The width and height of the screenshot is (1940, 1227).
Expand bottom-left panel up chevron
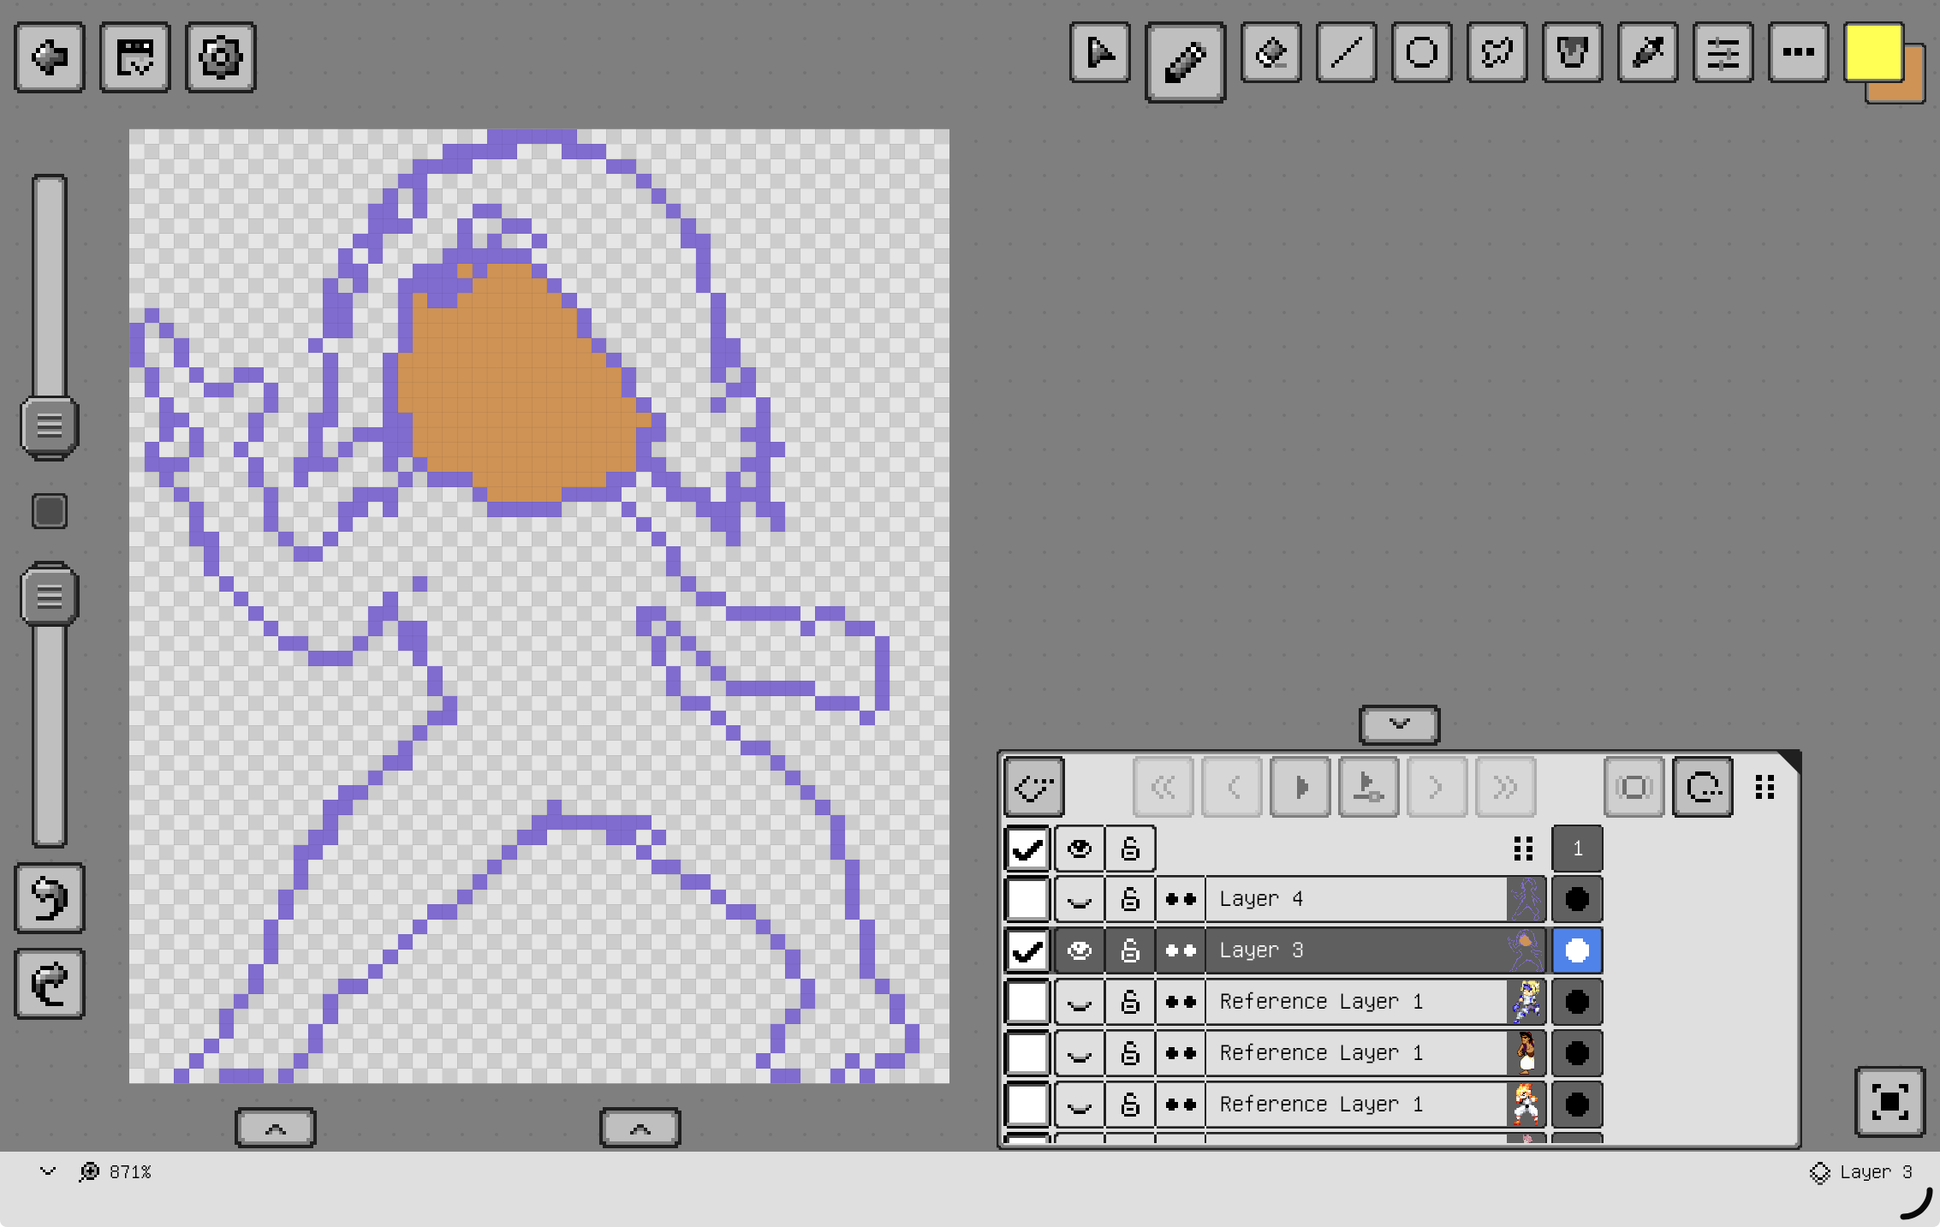tap(275, 1129)
